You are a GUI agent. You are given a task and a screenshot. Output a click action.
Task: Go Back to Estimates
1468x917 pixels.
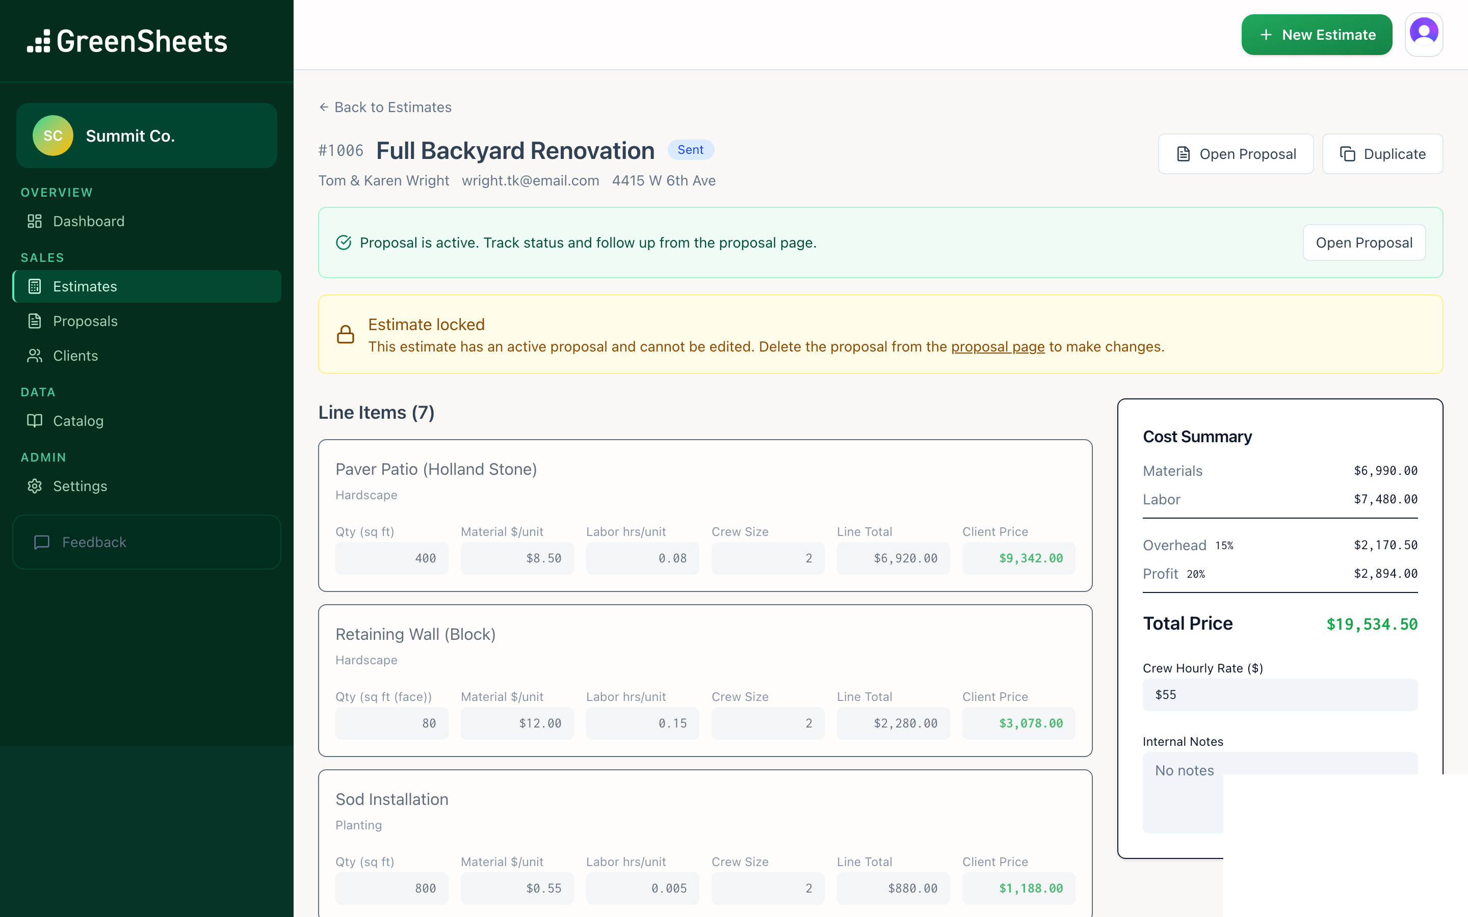point(385,107)
